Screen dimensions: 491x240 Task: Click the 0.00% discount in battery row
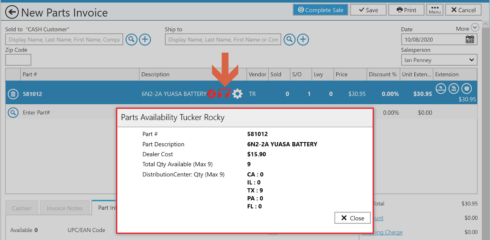click(x=390, y=94)
